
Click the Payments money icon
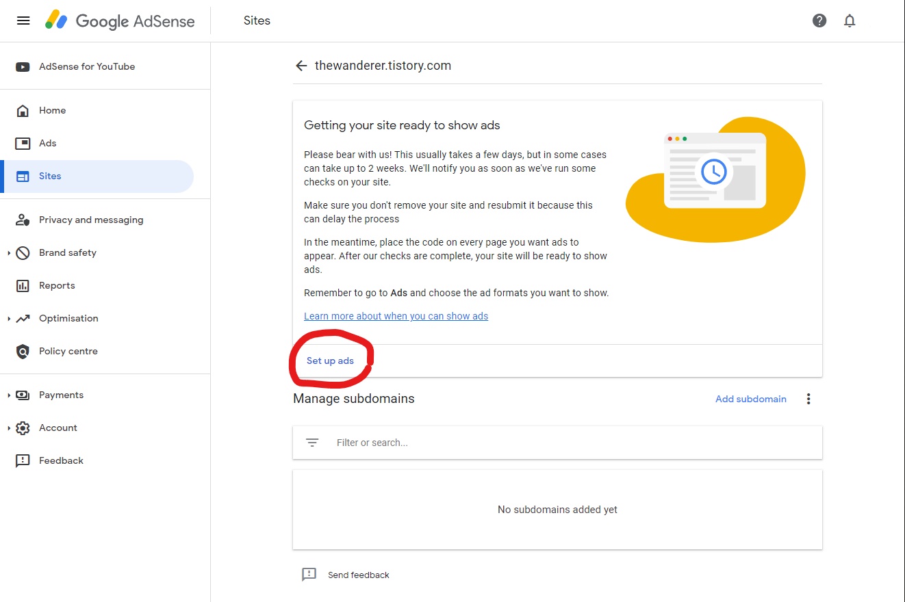23,395
